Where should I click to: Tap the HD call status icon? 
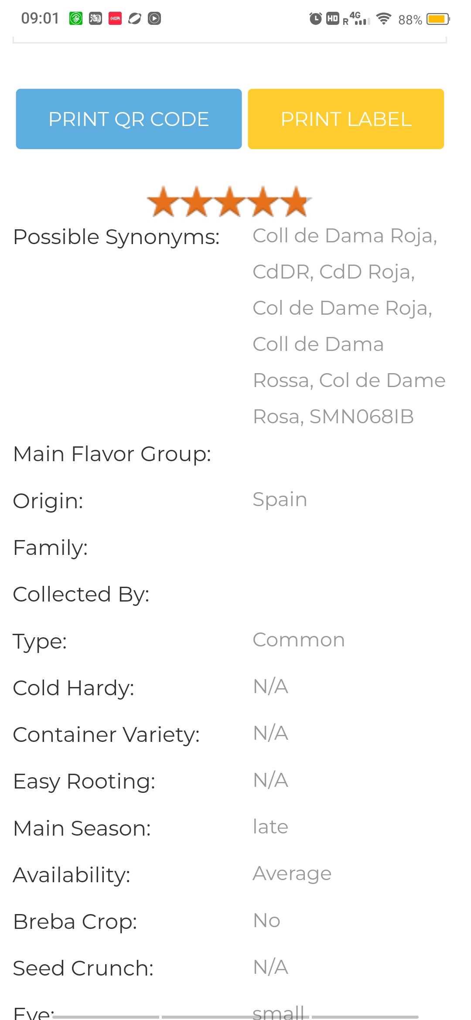click(333, 18)
